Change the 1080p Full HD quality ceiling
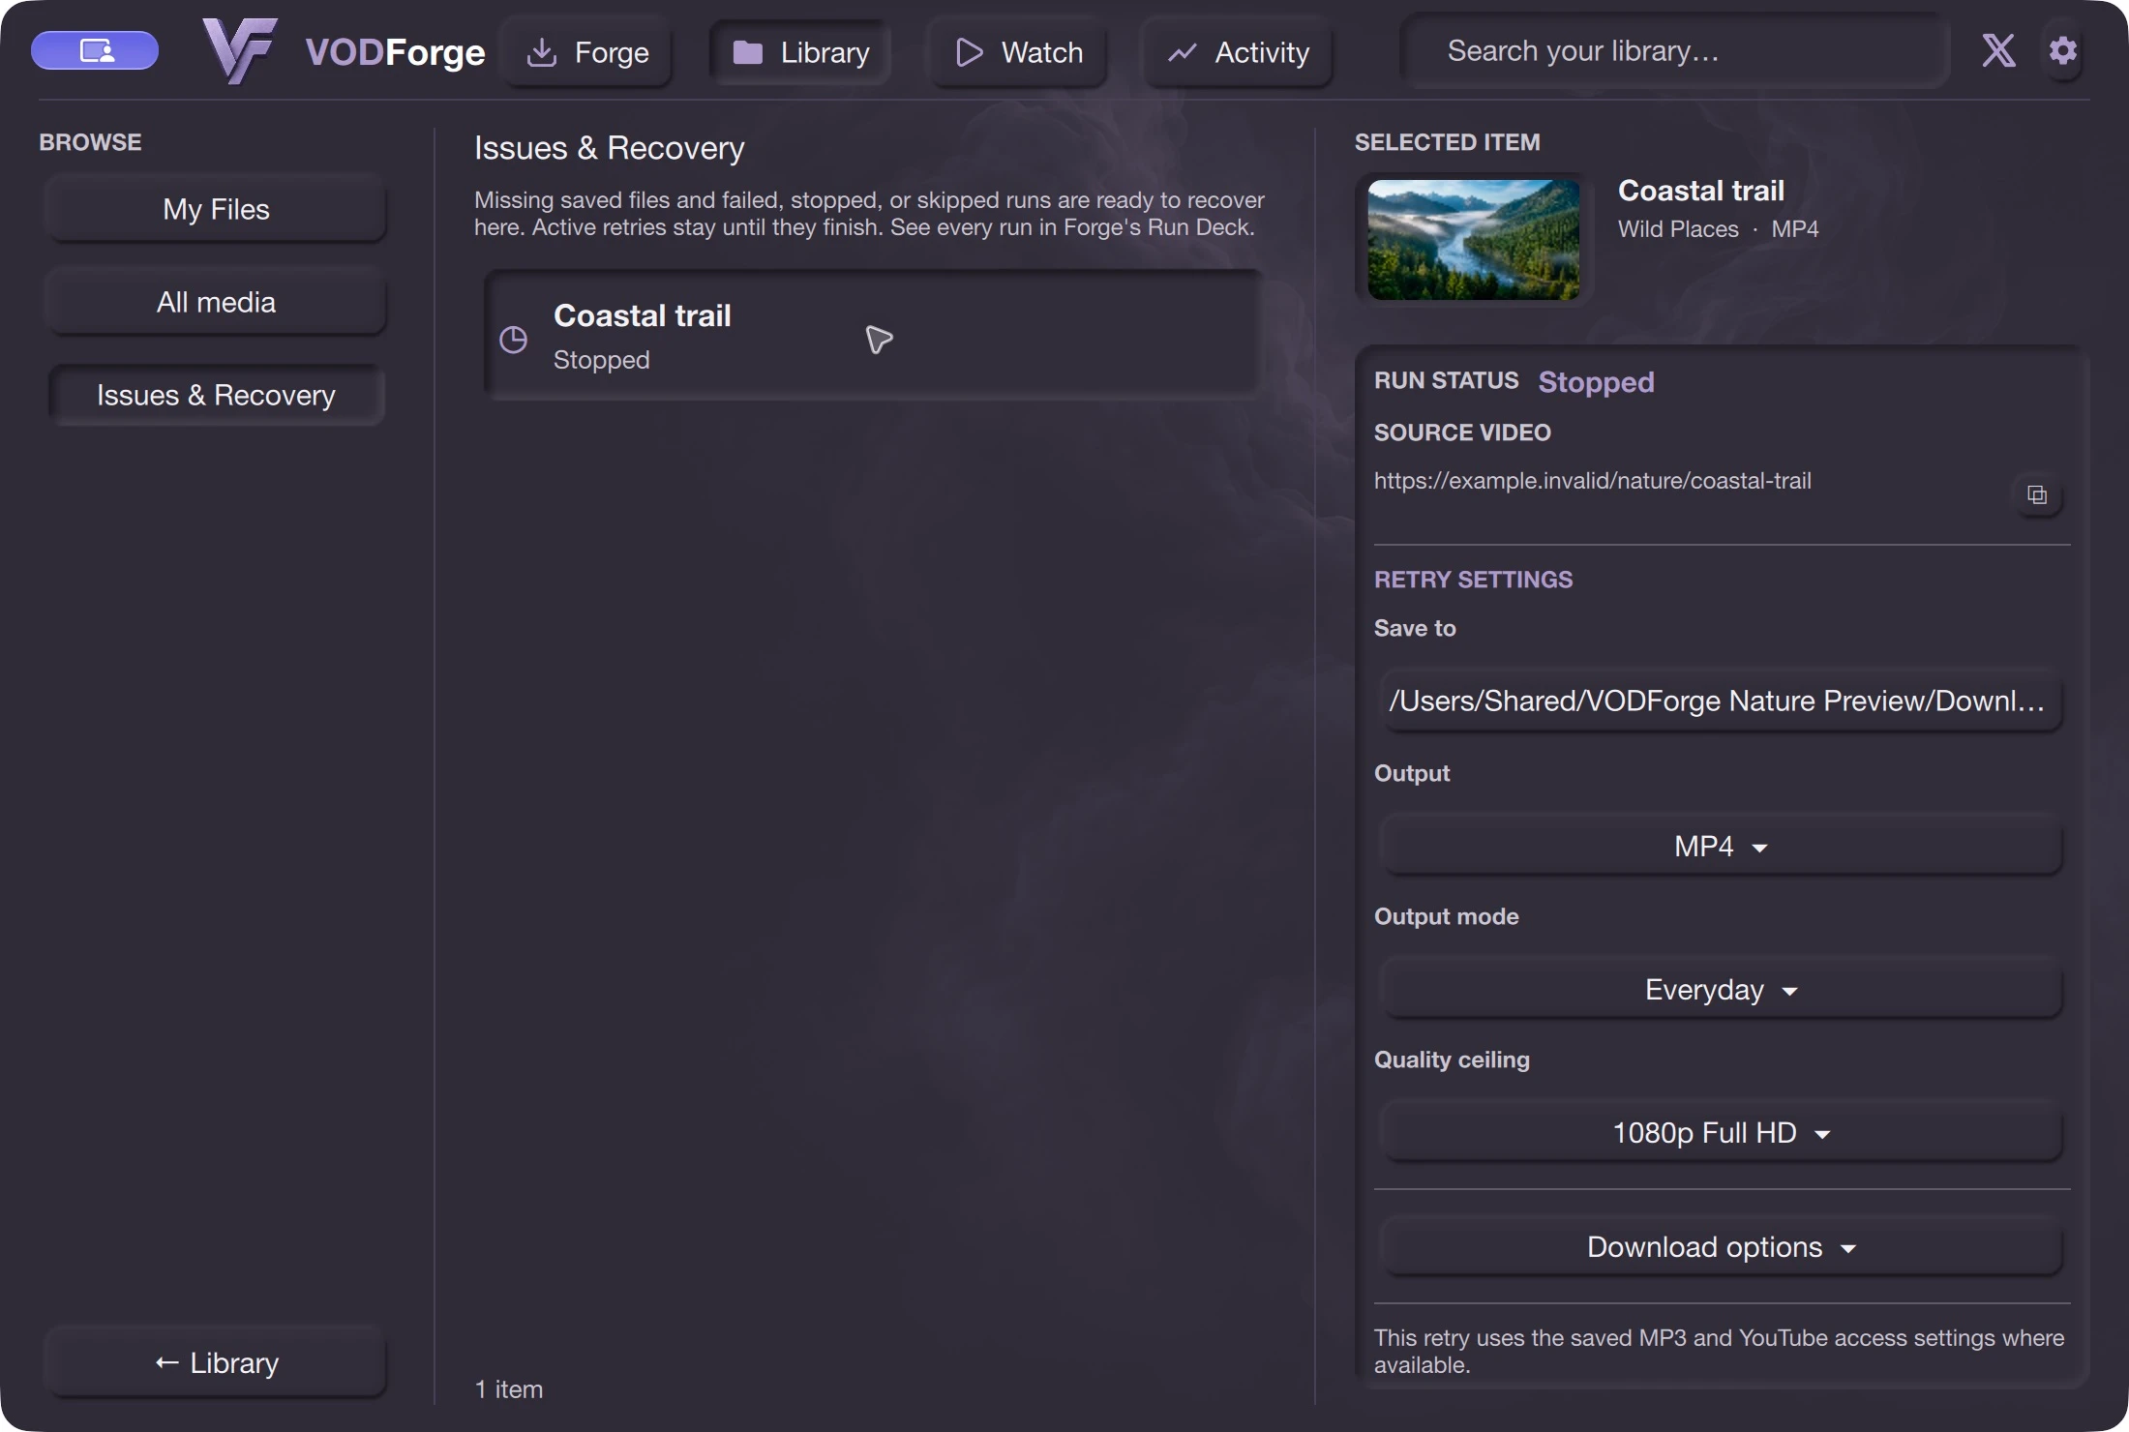 [1721, 1132]
